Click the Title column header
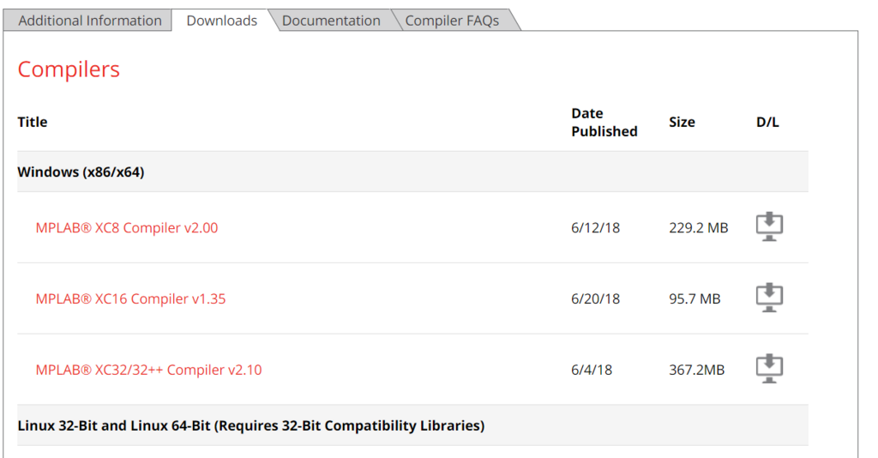This screenshot has height=458, width=878. [33, 122]
